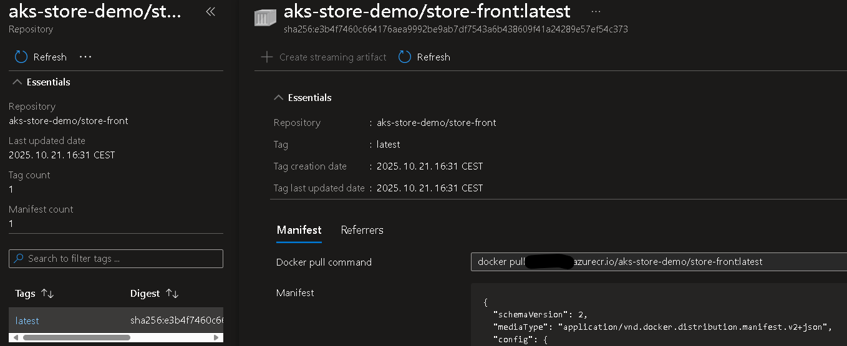
Task: Open the latest tag link
Action: (27, 320)
